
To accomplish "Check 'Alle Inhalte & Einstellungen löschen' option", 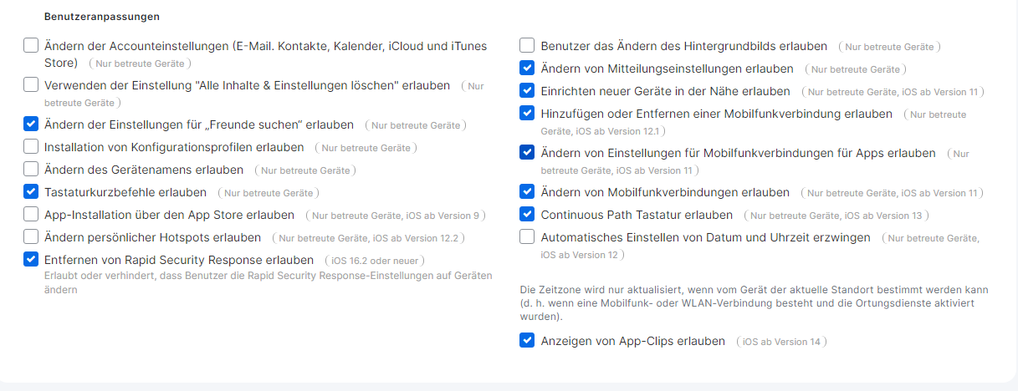I will 31,85.
